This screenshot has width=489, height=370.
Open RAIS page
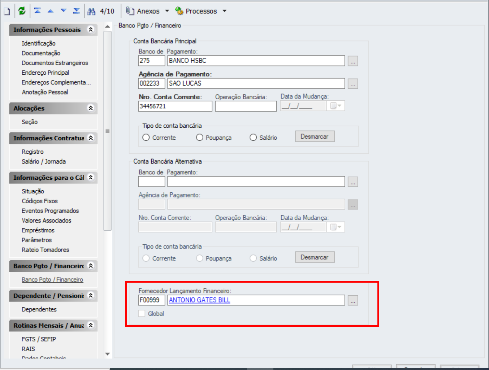coord(28,349)
